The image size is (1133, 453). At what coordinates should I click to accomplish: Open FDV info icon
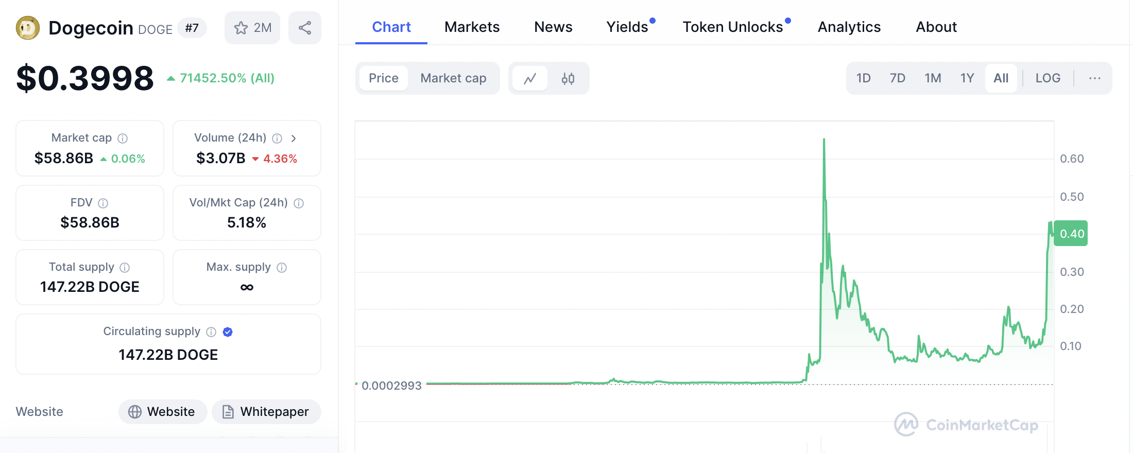click(x=103, y=203)
